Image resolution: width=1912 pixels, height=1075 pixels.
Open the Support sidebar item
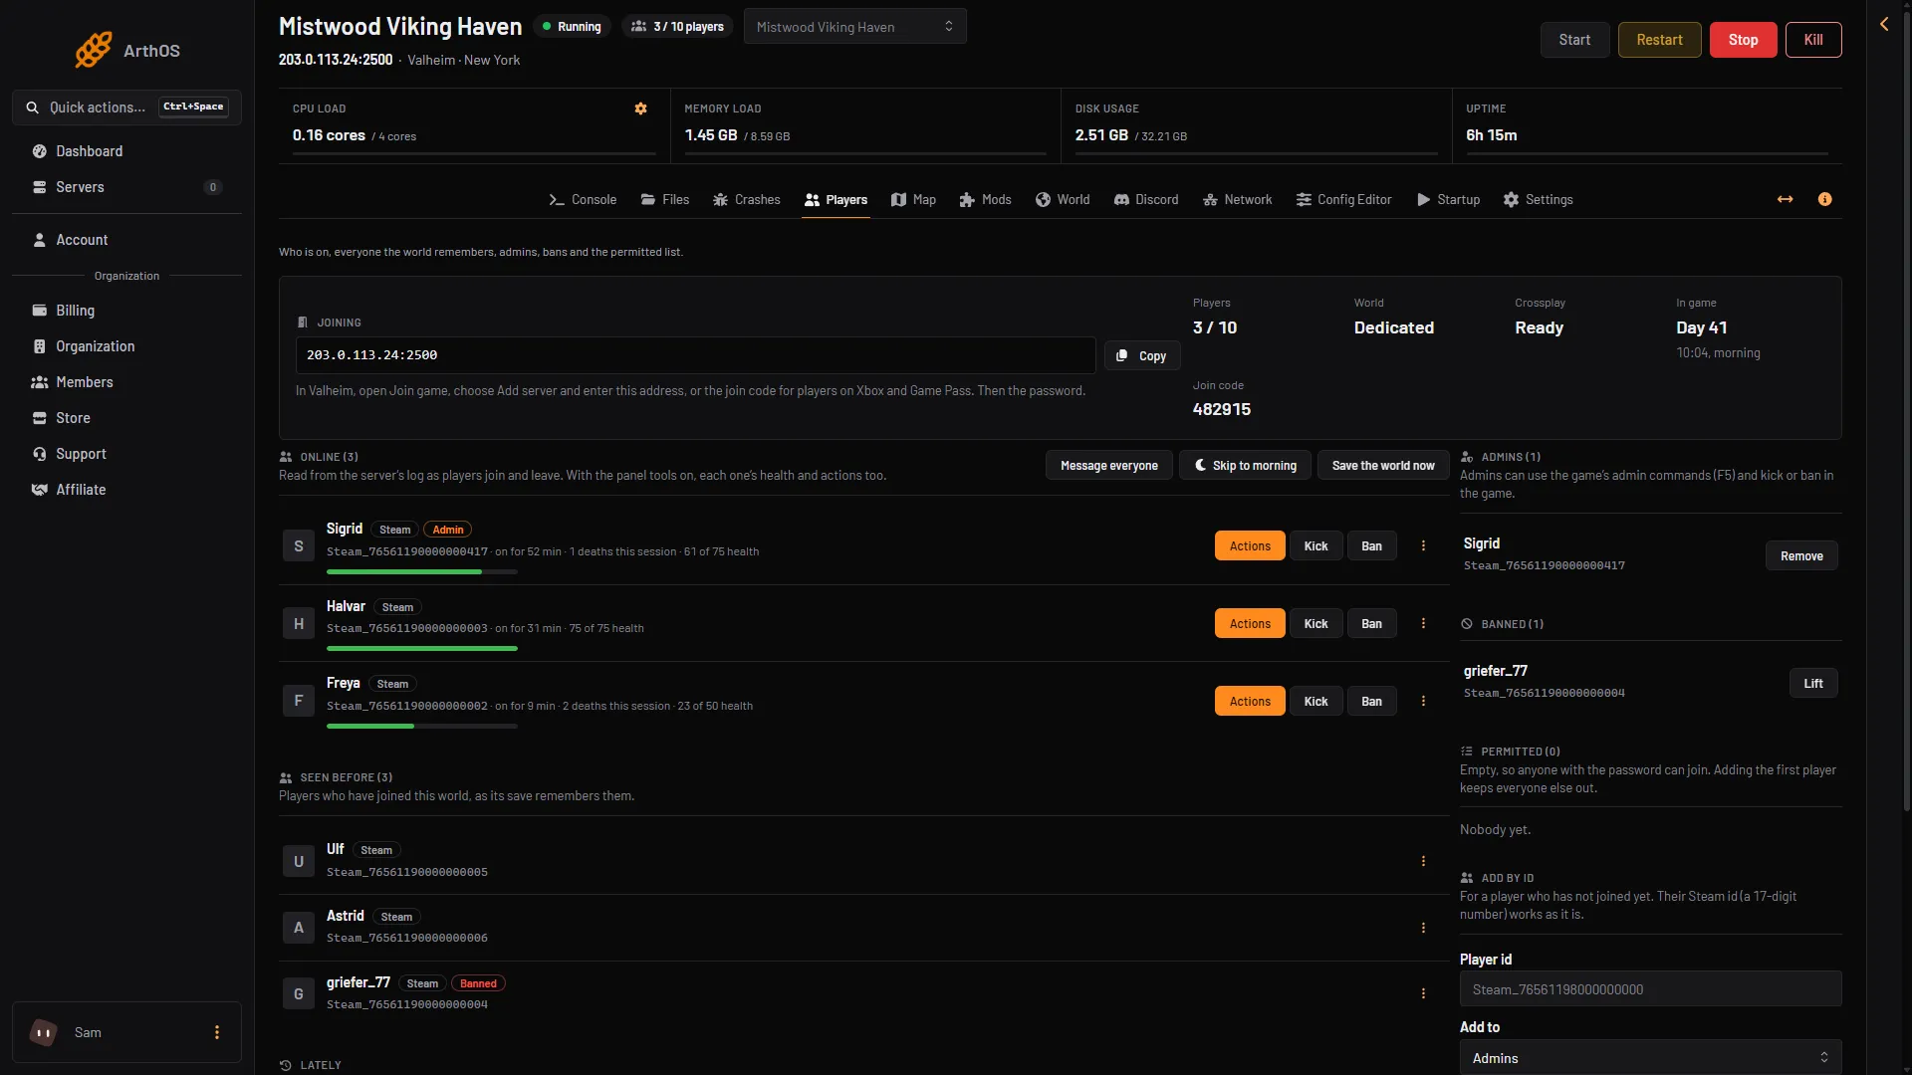click(126, 454)
